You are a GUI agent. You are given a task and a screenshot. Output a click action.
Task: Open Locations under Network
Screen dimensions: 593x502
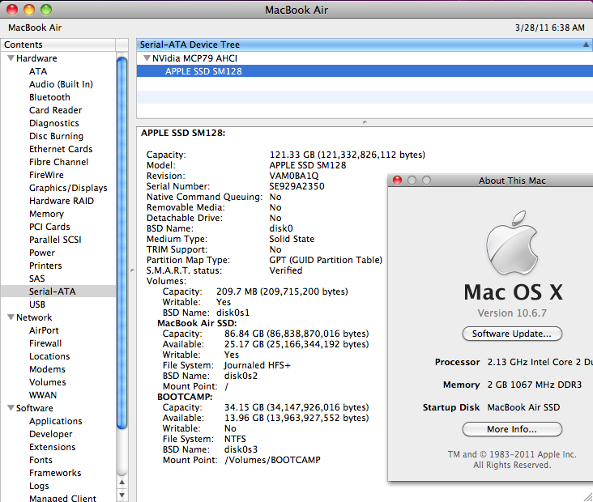49,356
